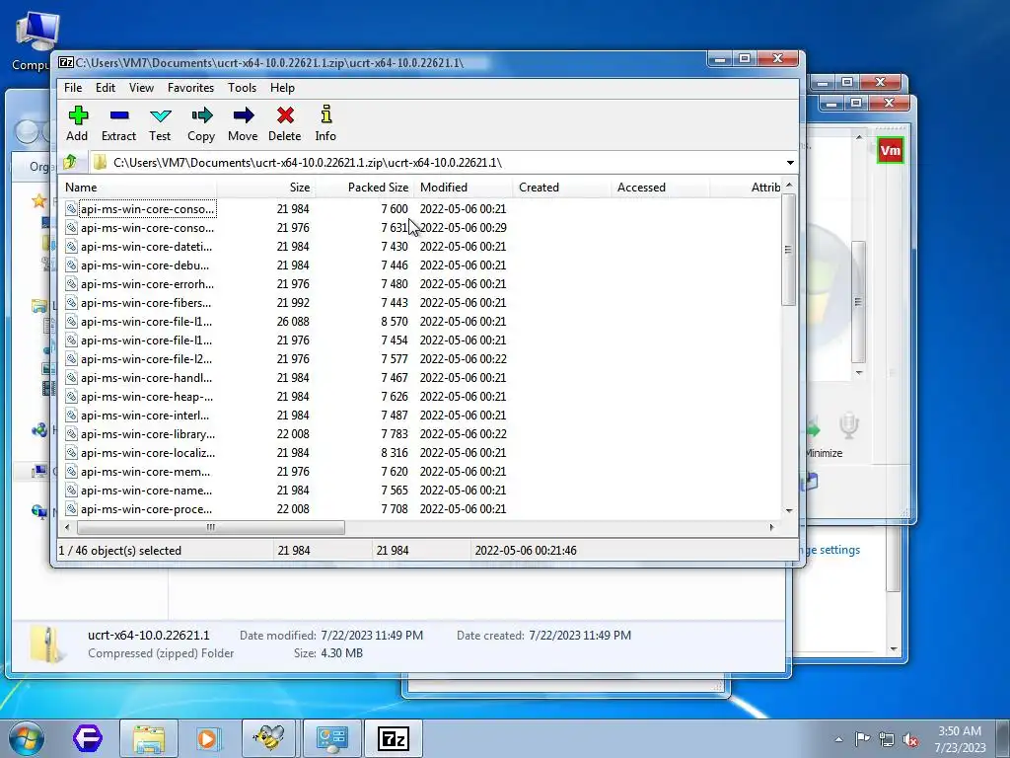Select the api-ms-win-core-library... file
This screenshot has height=758, width=1010.
[x=148, y=434]
